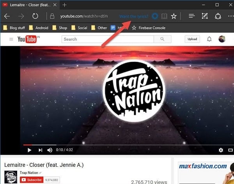This screenshot has height=184, width=234.
Task: Go back using the browser back arrow
Action: (7, 16)
